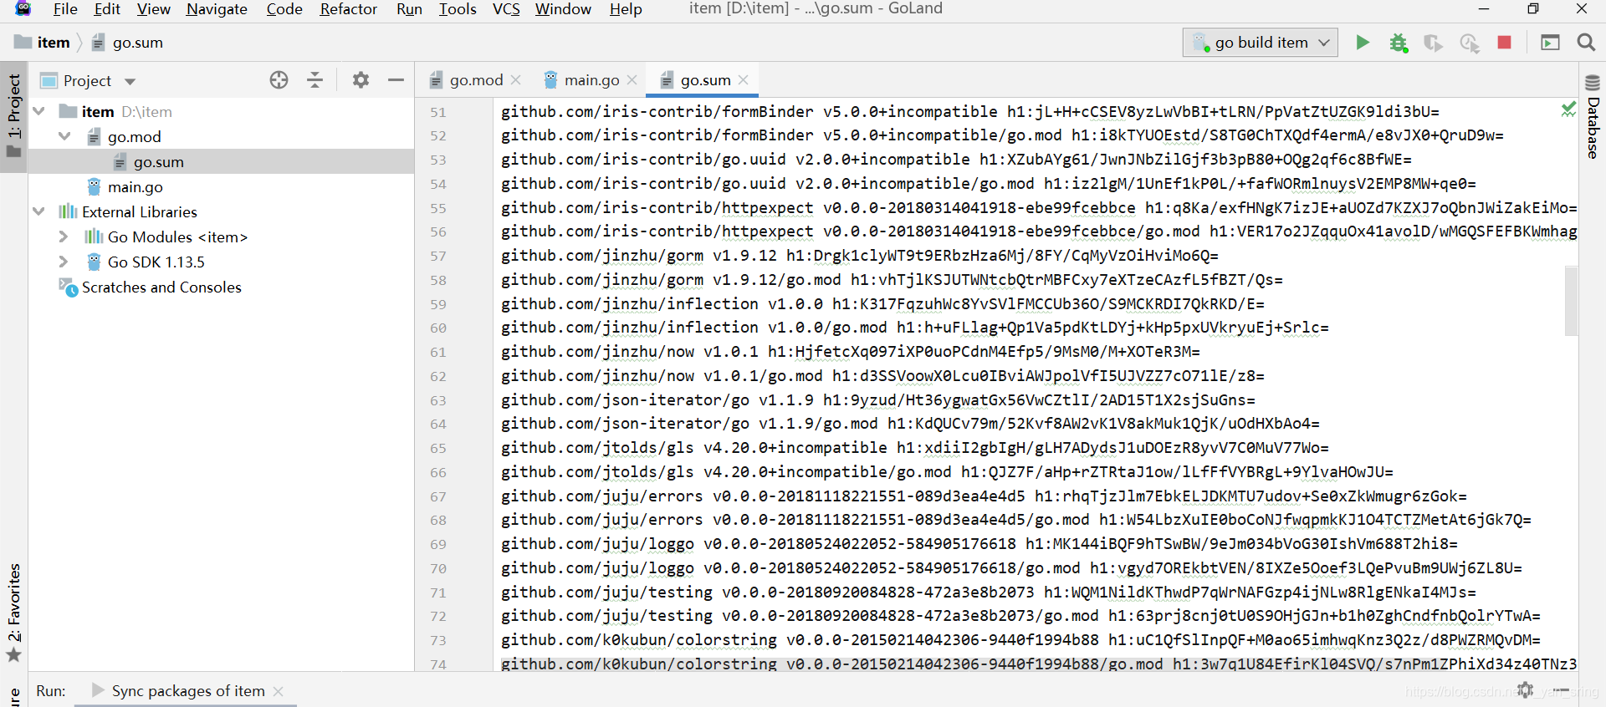The image size is (1606, 707).
Task: Close the go.mod editor tab
Action: (x=516, y=80)
